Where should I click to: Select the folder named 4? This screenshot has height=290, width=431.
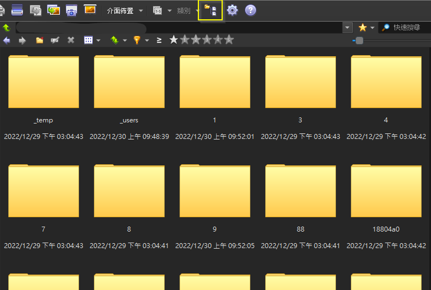point(386,82)
